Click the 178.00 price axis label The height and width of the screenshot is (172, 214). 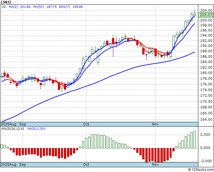pyautogui.click(x=206, y=78)
